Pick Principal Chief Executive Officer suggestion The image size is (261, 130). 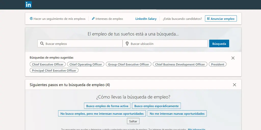tap(54, 70)
